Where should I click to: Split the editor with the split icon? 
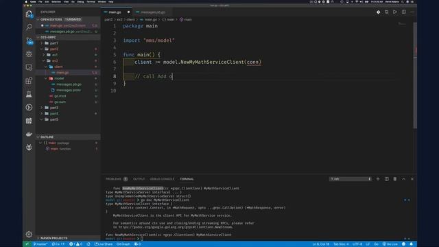pyautogui.click(x=404, y=12)
